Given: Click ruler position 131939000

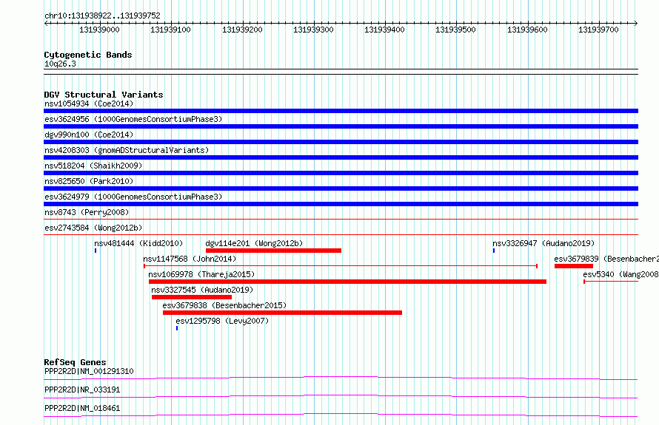Looking at the screenshot, I should [x=100, y=30].
